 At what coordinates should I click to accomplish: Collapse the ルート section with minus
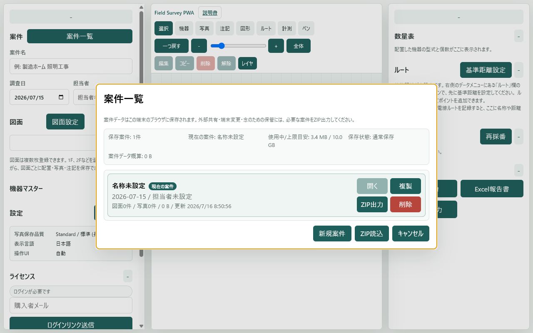coord(519,70)
